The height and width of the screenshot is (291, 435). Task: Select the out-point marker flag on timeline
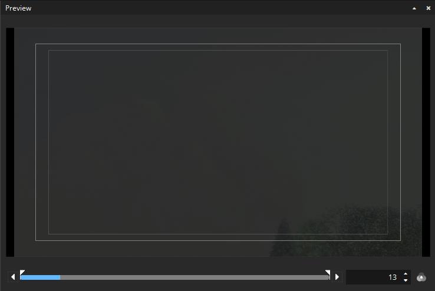coord(328,272)
